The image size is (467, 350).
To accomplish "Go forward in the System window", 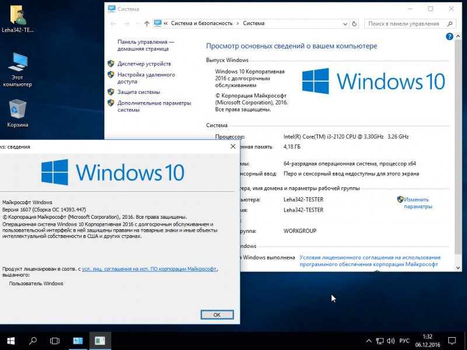I will point(127,23).
